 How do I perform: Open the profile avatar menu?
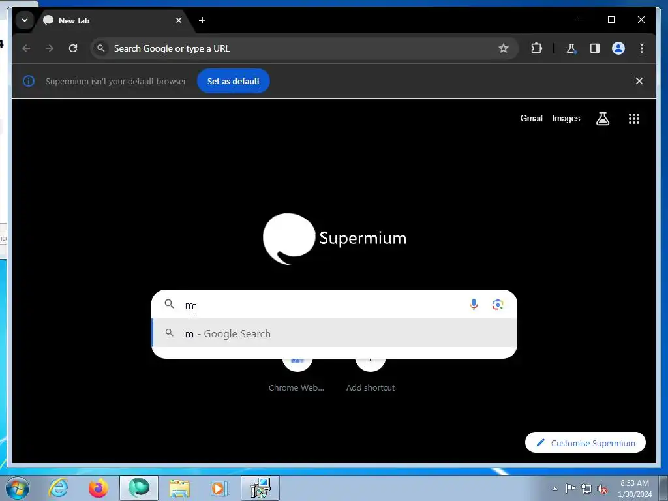point(618,48)
